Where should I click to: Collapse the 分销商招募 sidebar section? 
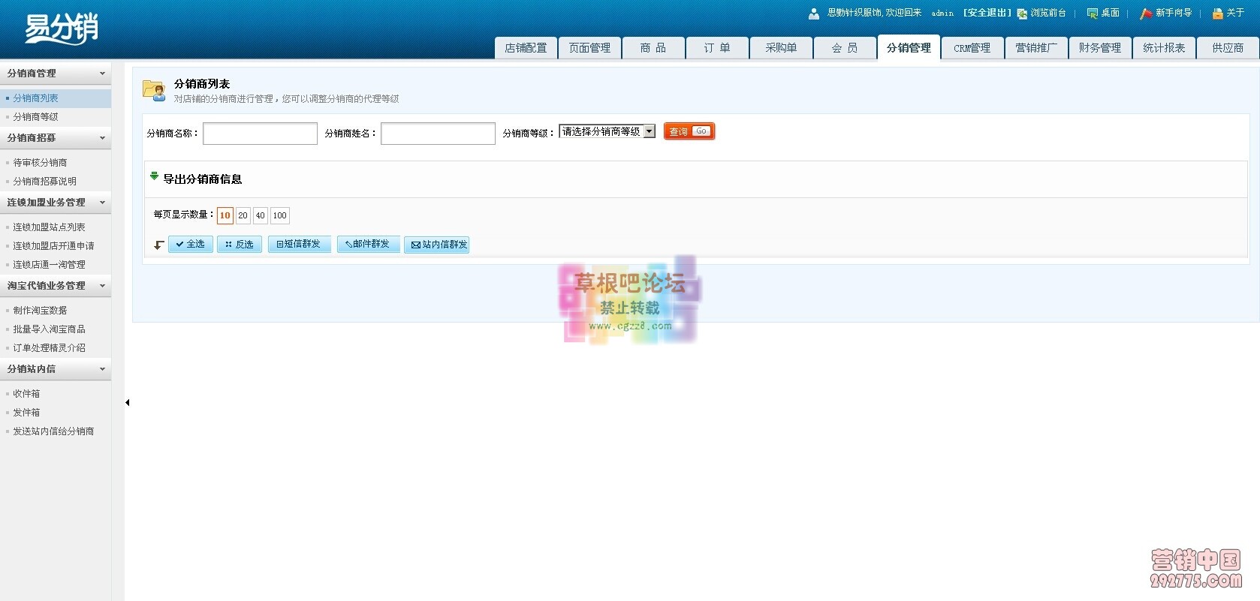pos(56,138)
